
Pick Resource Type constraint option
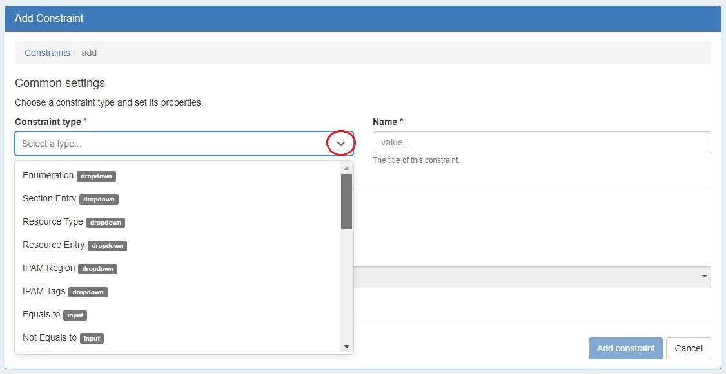[53, 221]
